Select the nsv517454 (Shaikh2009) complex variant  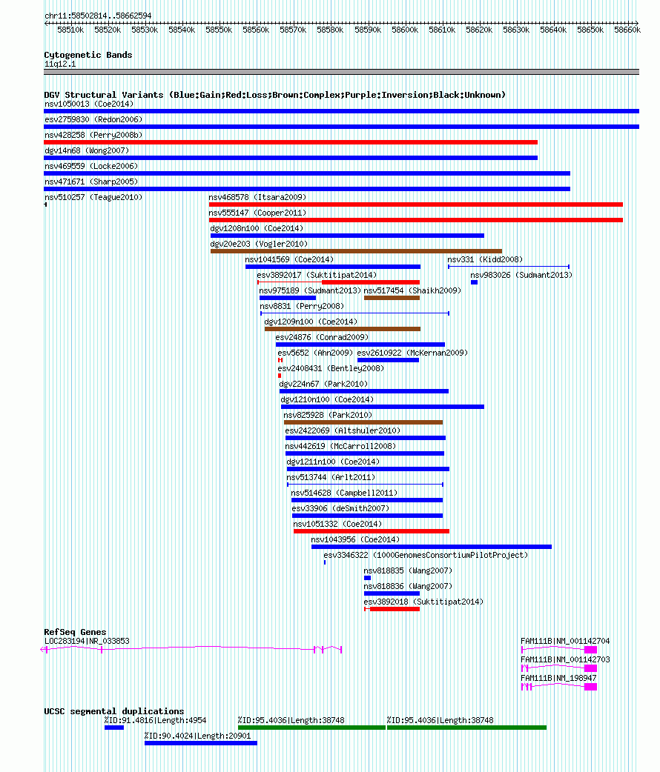(x=392, y=298)
